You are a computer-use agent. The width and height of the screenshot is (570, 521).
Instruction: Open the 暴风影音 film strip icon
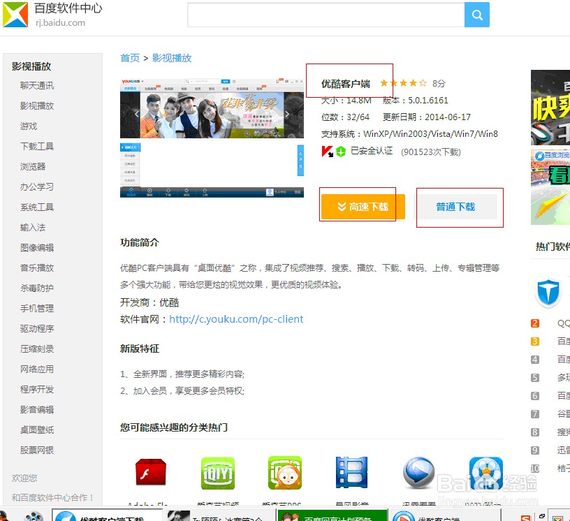tap(351, 472)
